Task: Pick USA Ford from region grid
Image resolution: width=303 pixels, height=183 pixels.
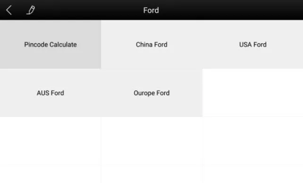Action: (x=252, y=44)
